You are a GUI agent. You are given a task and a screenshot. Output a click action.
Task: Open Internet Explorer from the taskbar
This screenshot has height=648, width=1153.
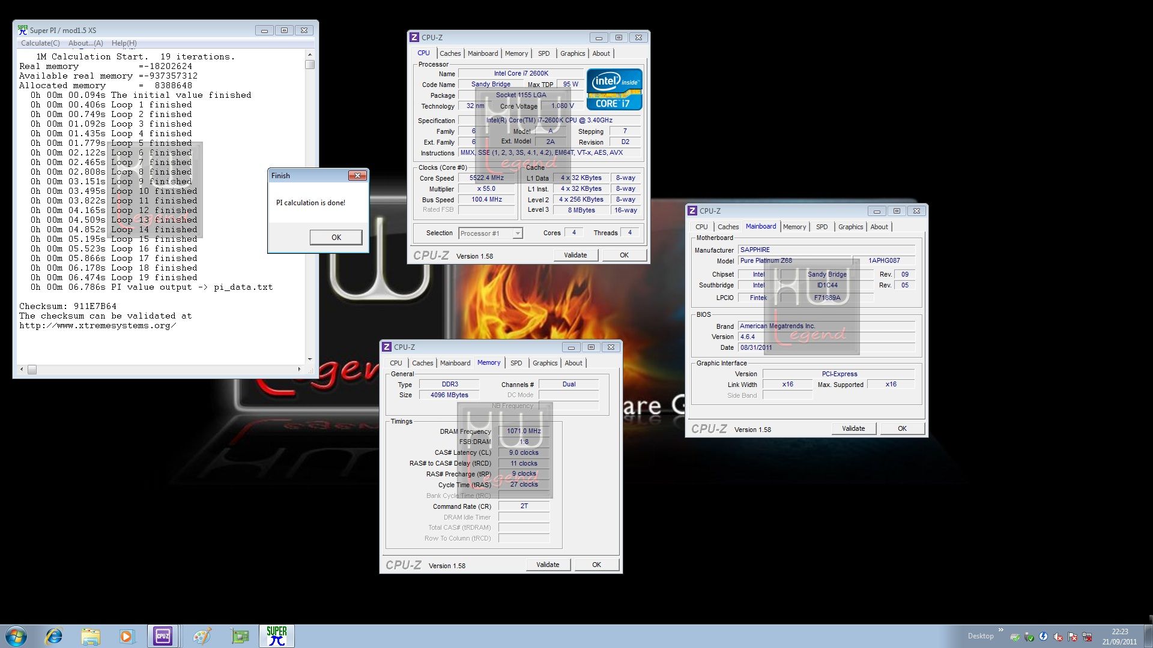(x=54, y=636)
